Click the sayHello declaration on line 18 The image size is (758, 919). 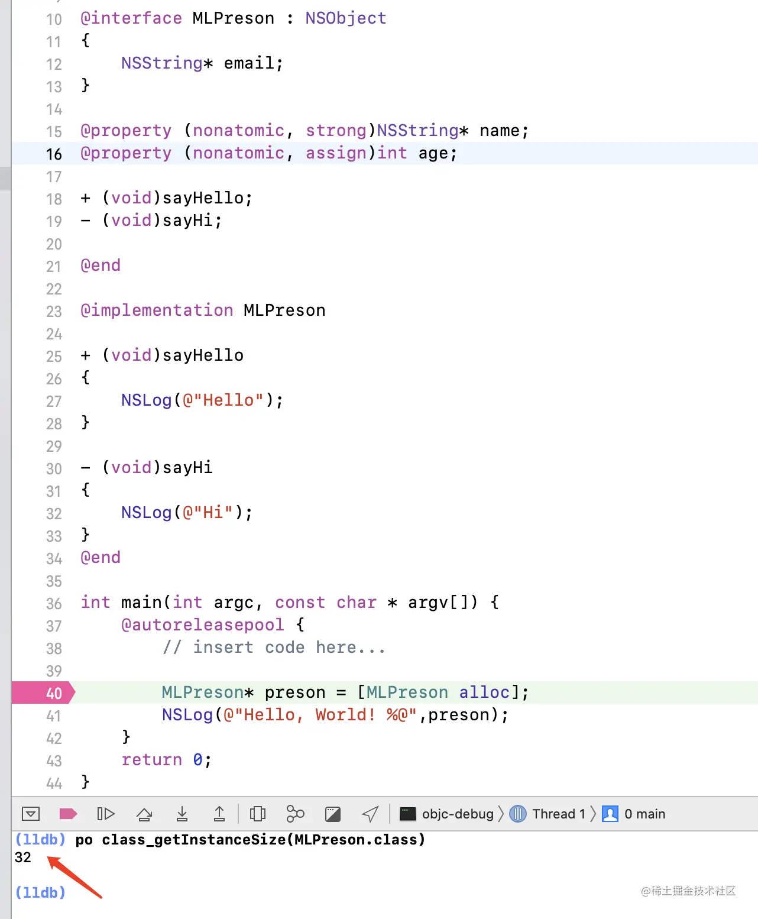tap(203, 198)
